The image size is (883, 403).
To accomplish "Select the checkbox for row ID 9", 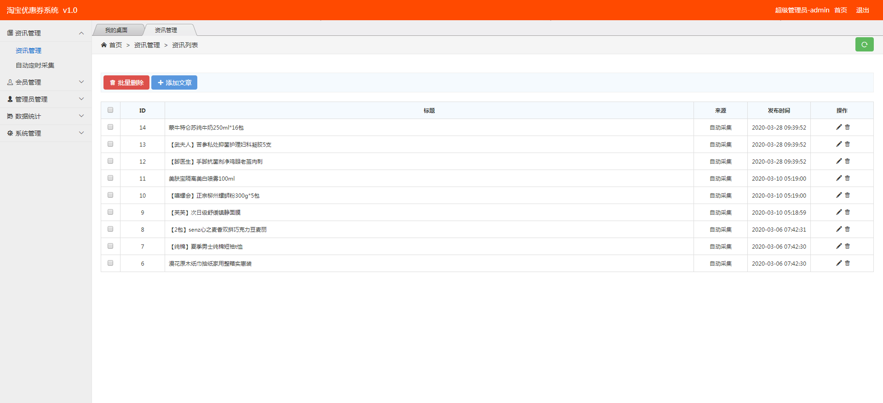I will [110, 212].
